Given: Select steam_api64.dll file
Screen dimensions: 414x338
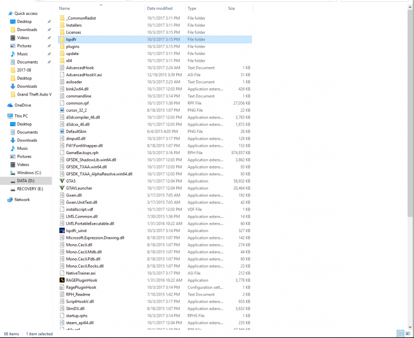Looking at the screenshot, I should (80, 323).
